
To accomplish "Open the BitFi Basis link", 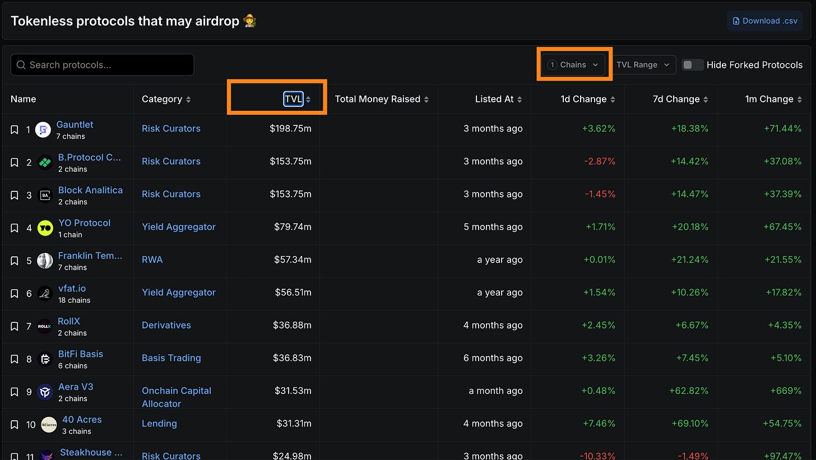I will 81,354.
